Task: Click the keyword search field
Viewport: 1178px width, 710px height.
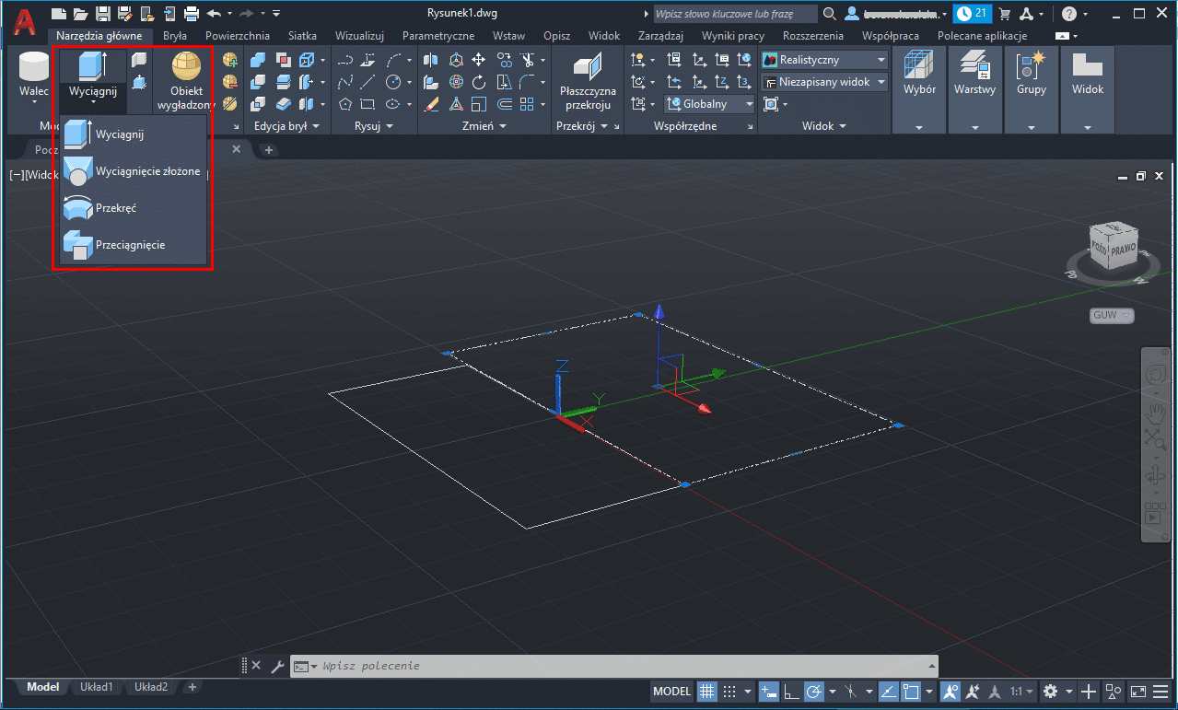Action: (735, 14)
